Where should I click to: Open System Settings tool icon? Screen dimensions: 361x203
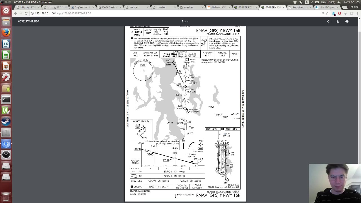[6, 77]
